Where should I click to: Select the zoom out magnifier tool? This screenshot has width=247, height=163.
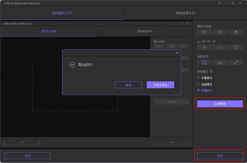pos(220,33)
